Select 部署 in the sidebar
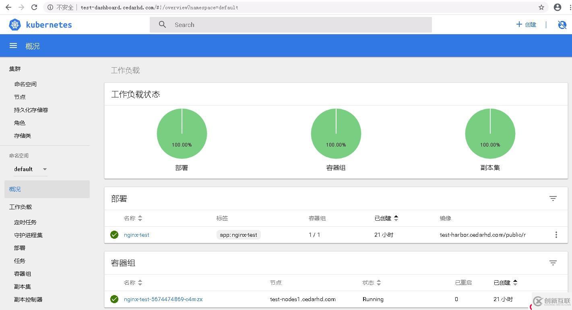 20,248
